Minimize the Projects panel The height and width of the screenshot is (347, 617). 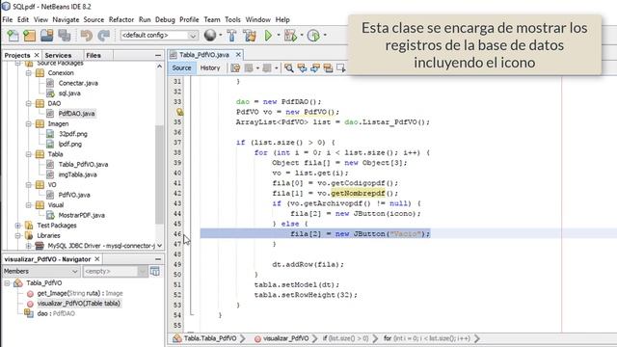(x=158, y=55)
